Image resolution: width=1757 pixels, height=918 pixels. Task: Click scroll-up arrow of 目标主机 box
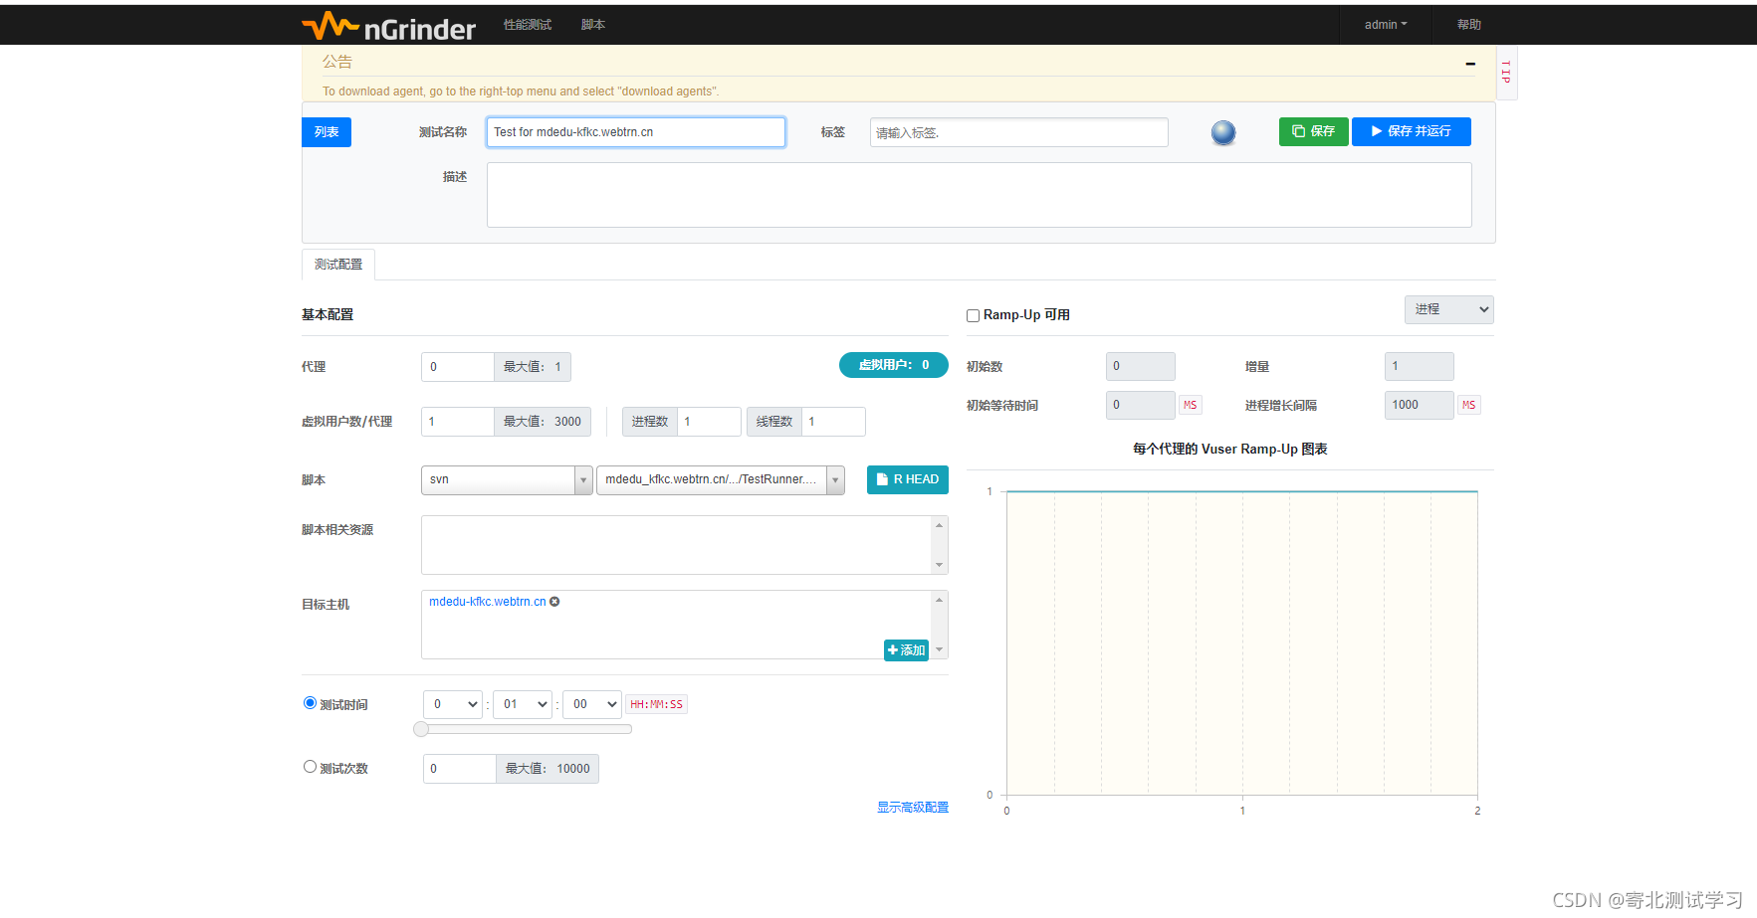coord(939,600)
